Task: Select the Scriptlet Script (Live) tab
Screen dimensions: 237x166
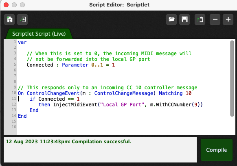Action: pyautogui.click(x=39, y=34)
